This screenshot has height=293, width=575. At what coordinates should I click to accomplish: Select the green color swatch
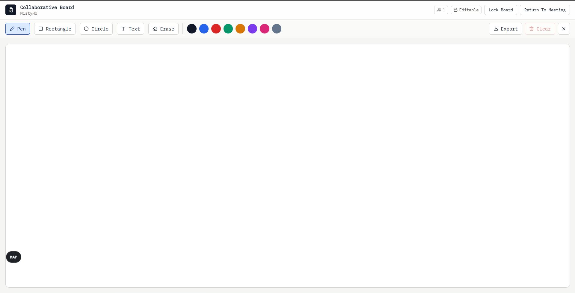(x=228, y=29)
